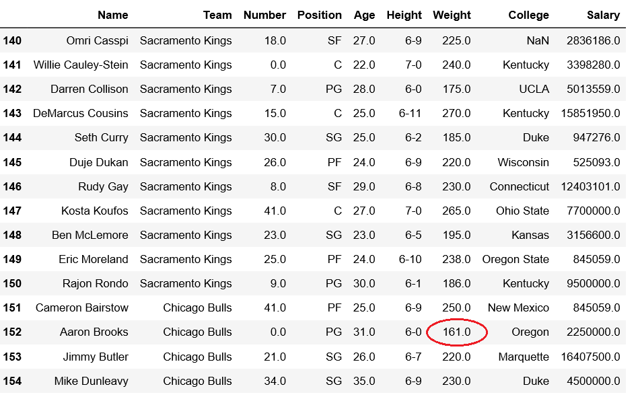Screen dimensions: 638x401
Task: Click the Salary column header
Action: pos(602,15)
